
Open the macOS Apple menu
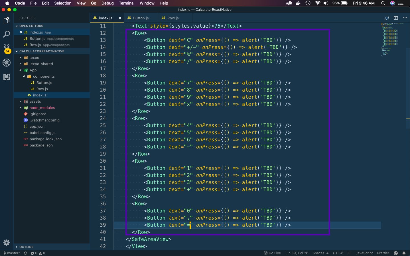coord(7,3)
